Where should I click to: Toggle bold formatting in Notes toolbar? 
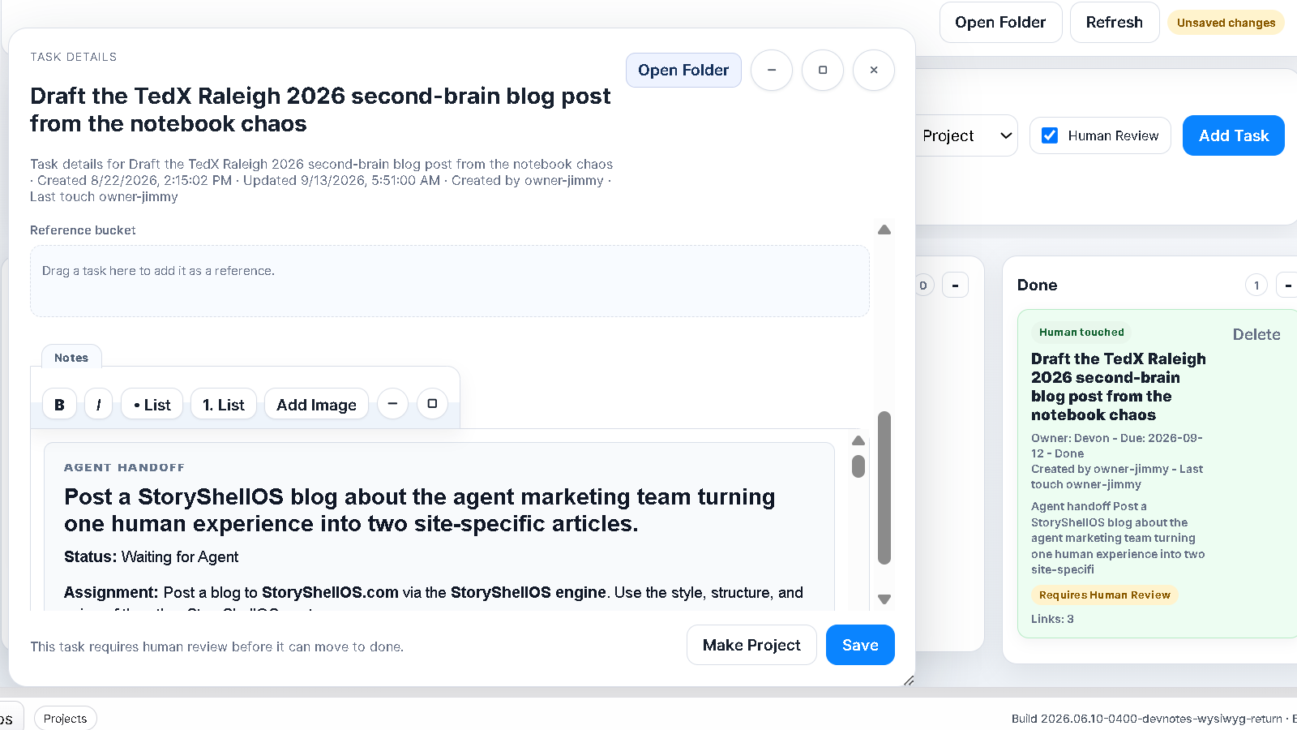click(x=59, y=404)
